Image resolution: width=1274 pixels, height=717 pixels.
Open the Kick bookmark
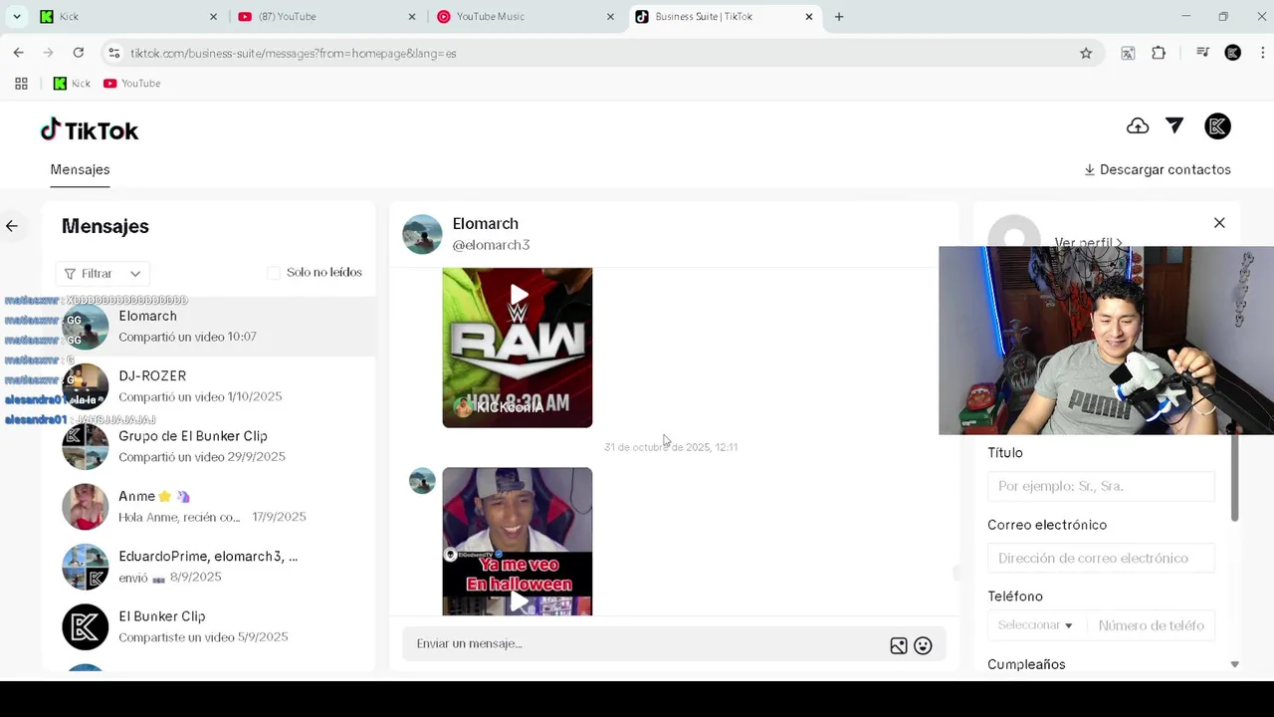click(x=72, y=84)
